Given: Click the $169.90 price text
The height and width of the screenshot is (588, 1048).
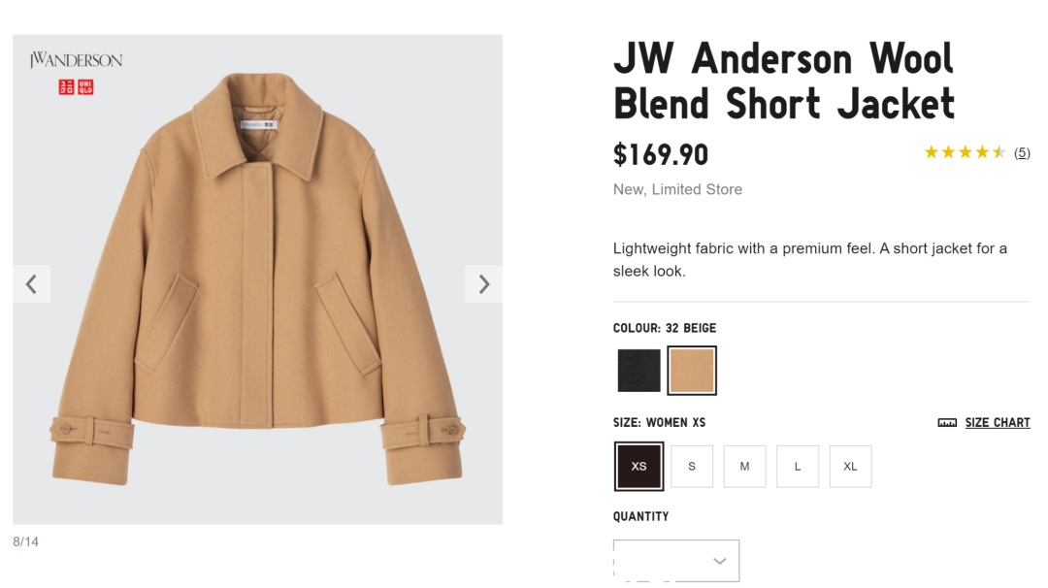Looking at the screenshot, I should tap(661, 155).
